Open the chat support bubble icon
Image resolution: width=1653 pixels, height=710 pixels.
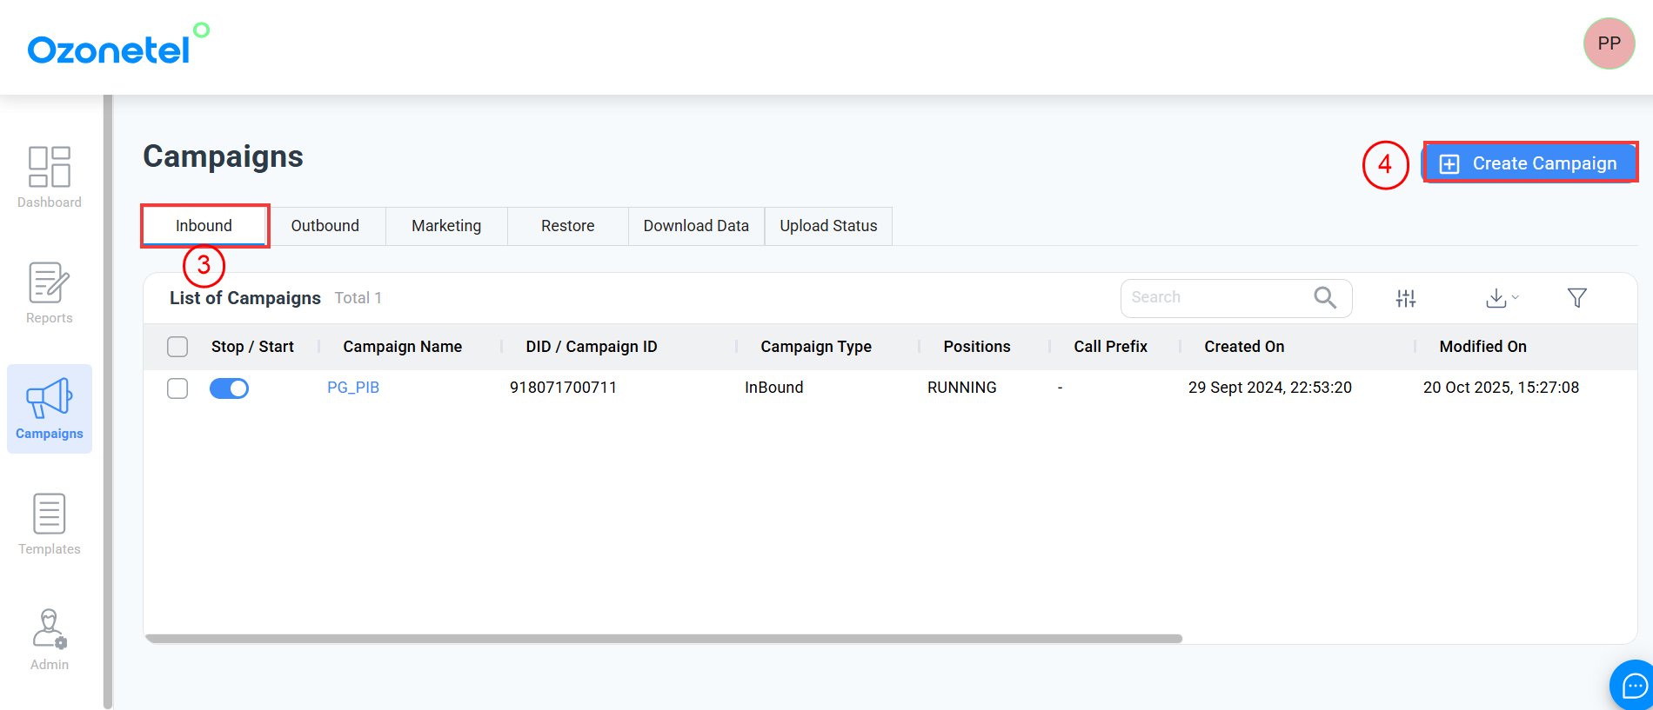1634,687
